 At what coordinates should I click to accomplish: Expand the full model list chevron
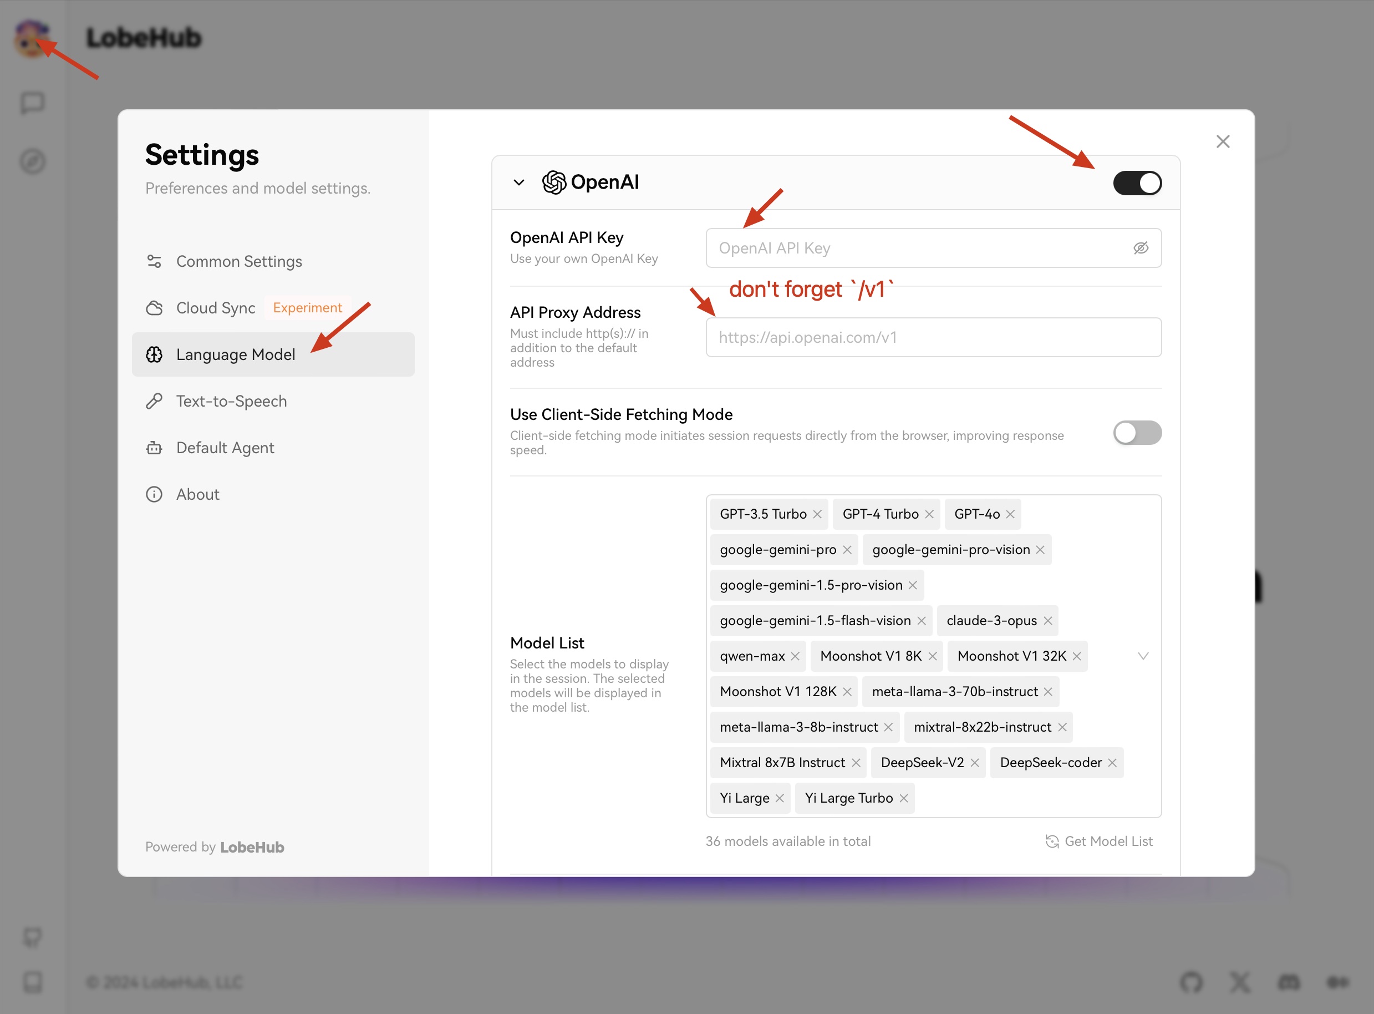(1143, 656)
